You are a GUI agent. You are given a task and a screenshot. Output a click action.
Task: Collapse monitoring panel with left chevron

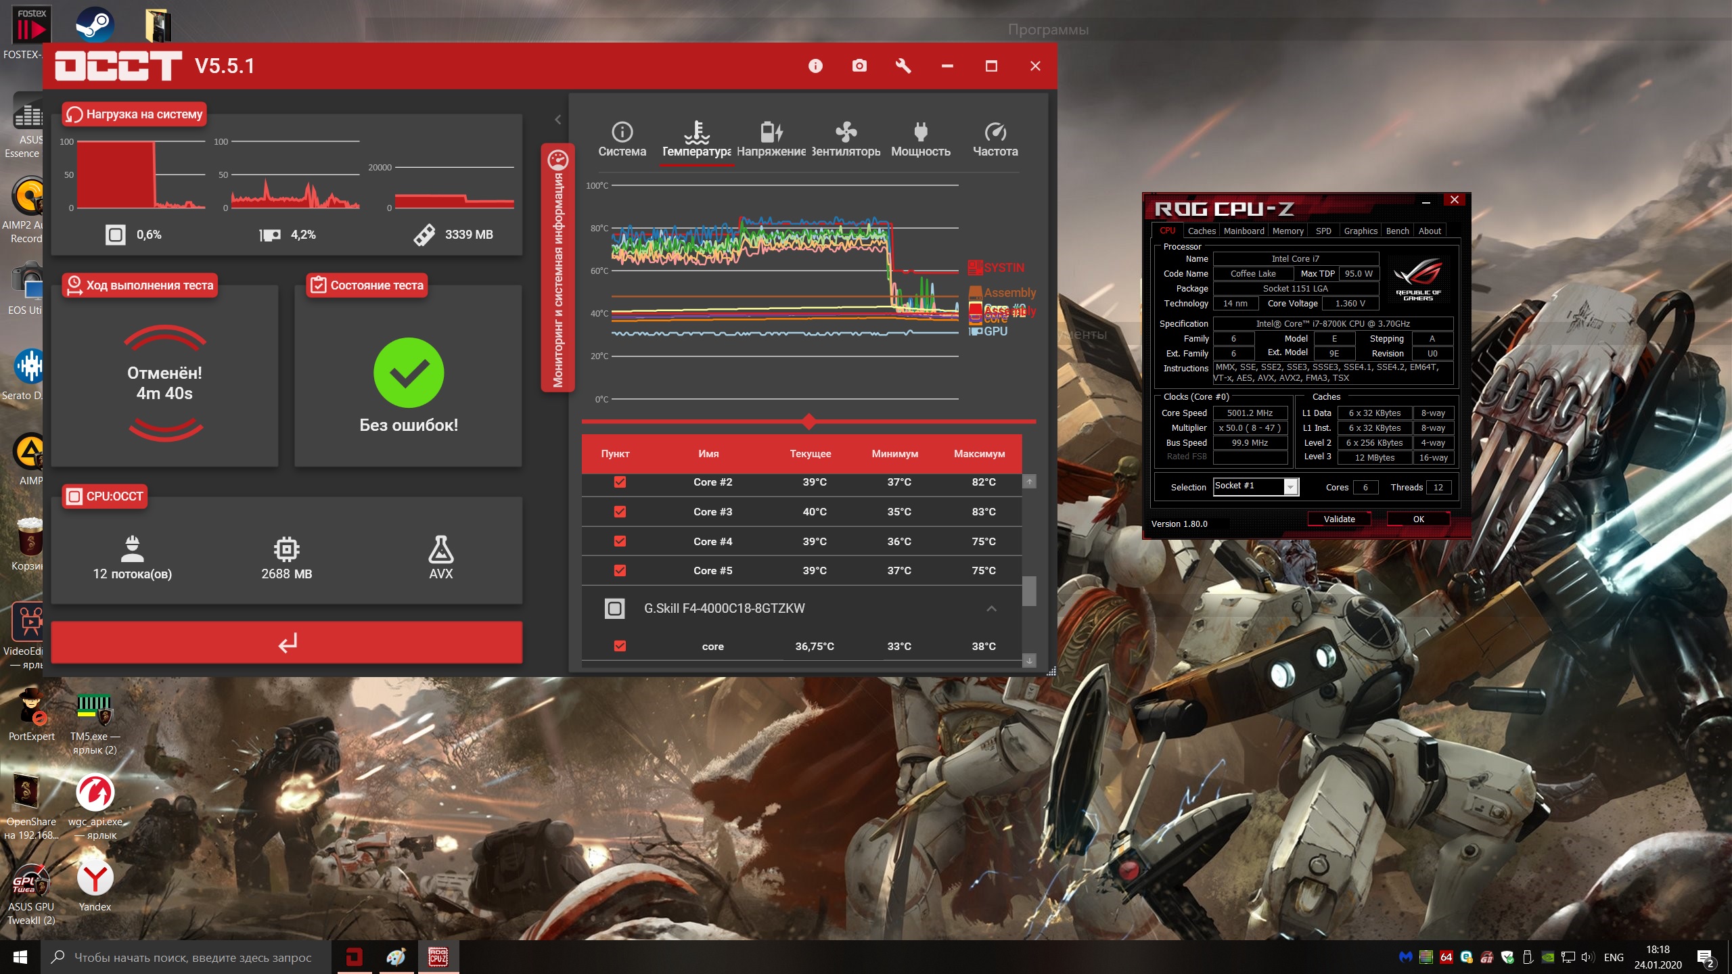tap(557, 120)
